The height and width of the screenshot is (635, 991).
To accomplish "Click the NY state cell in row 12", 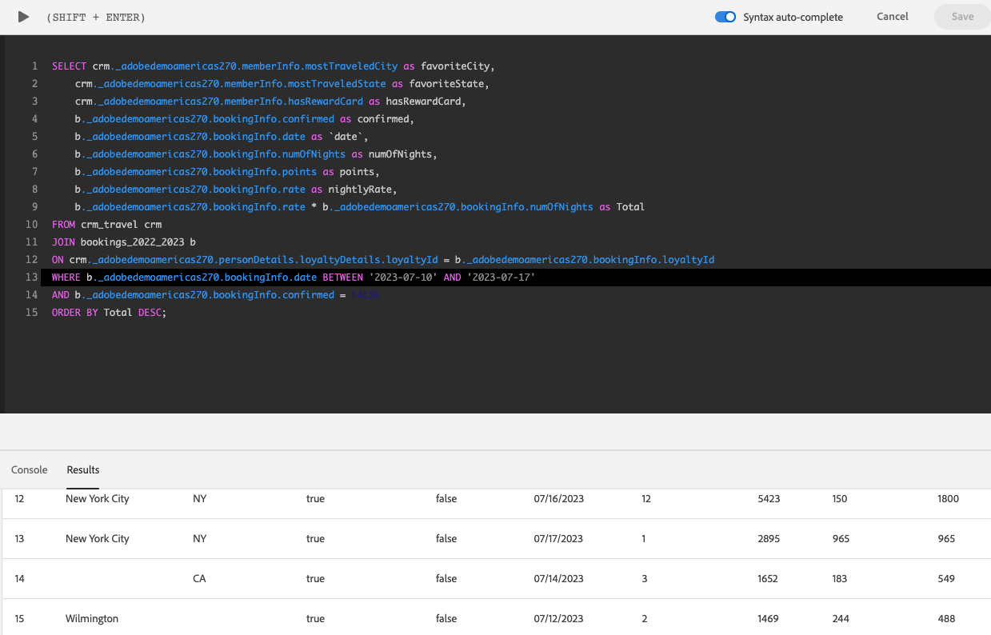I will [200, 498].
